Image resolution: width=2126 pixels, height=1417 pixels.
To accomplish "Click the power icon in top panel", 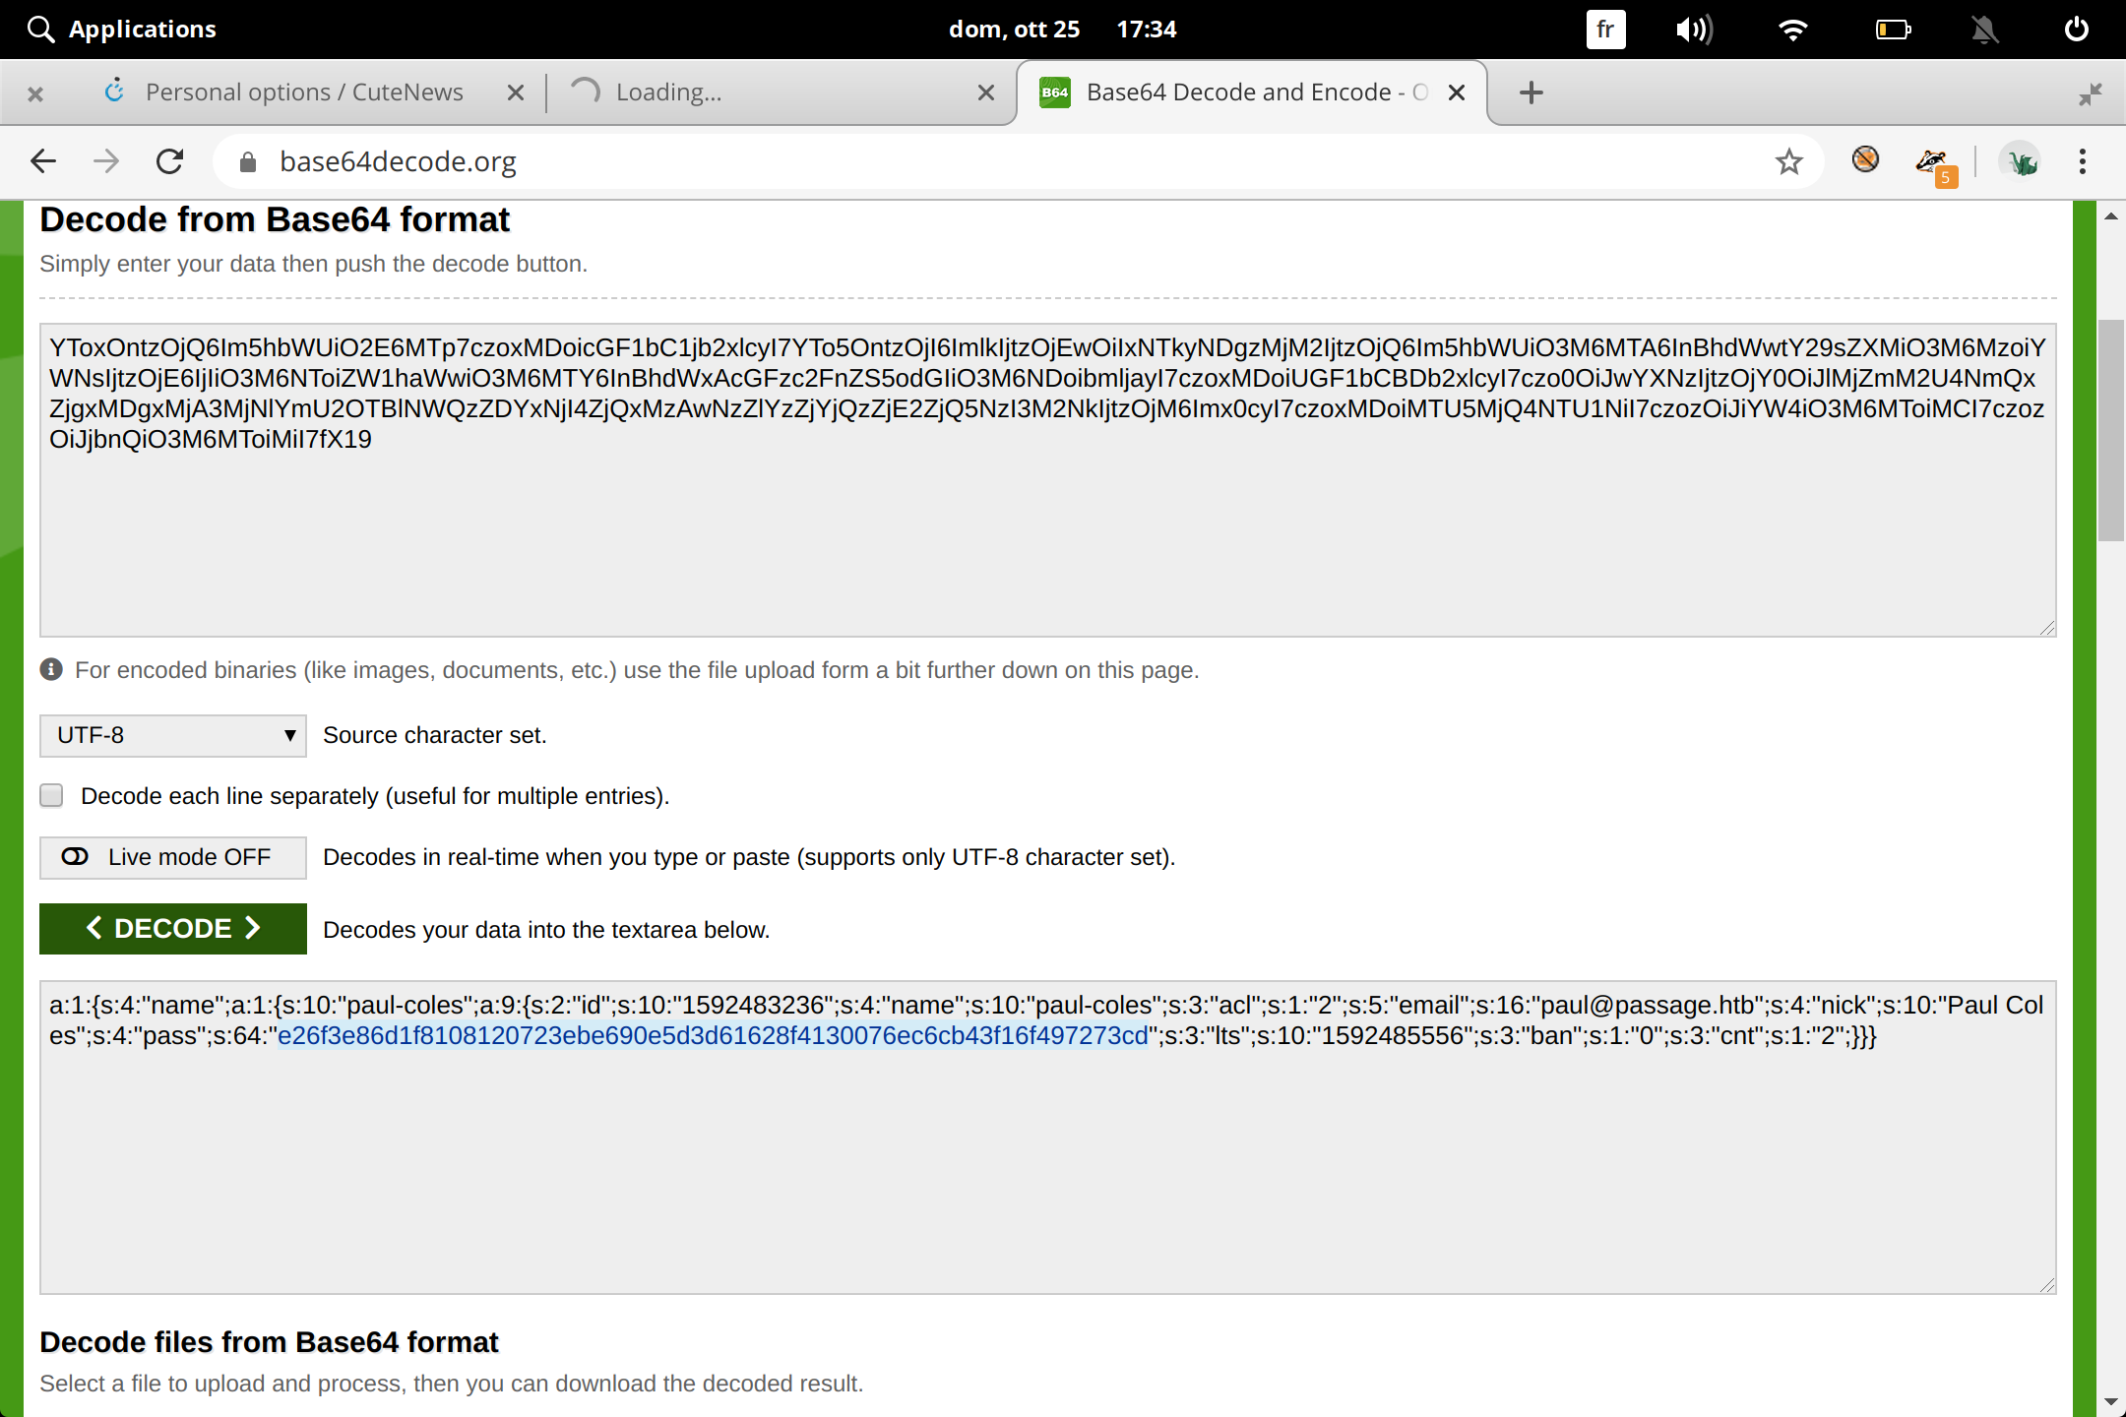I will (x=2076, y=30).
